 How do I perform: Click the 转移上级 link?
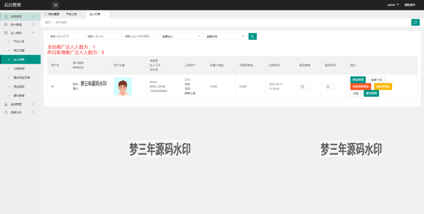tap(190, 93)
